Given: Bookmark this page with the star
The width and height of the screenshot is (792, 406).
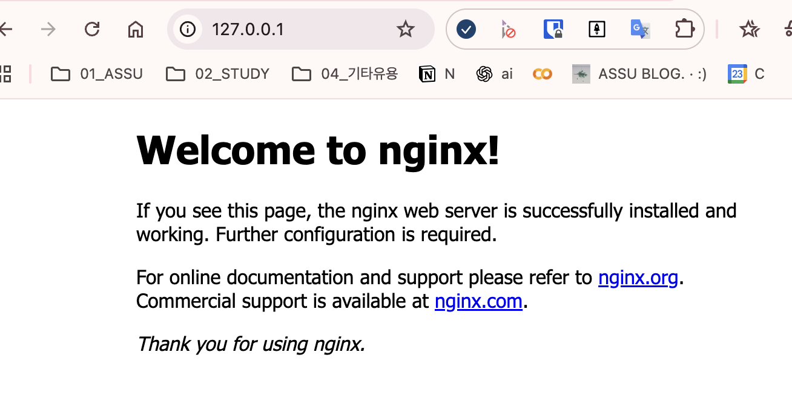Looking at the screenshot, I should coord(404,28).
